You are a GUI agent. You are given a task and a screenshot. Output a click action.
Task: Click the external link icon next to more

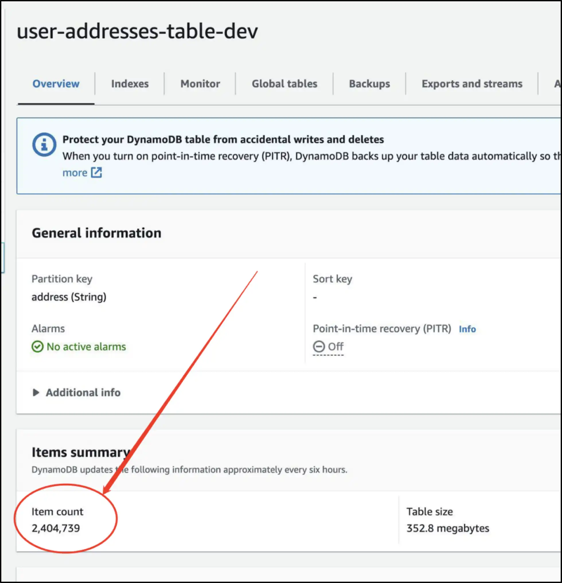tap(96, 173)
